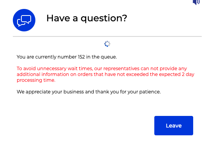Click the number 152 in the queue text

pyautogui.click(x=81, y=57)
